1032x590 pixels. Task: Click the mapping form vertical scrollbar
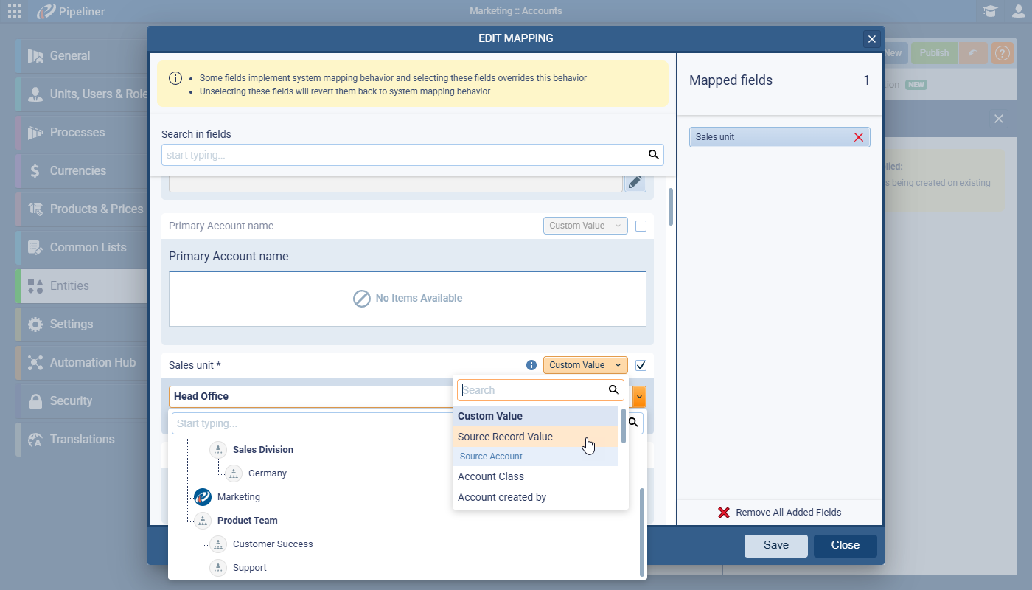point(670,206)
